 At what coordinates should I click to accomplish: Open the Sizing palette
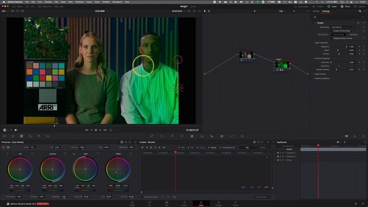click(232, 136)
